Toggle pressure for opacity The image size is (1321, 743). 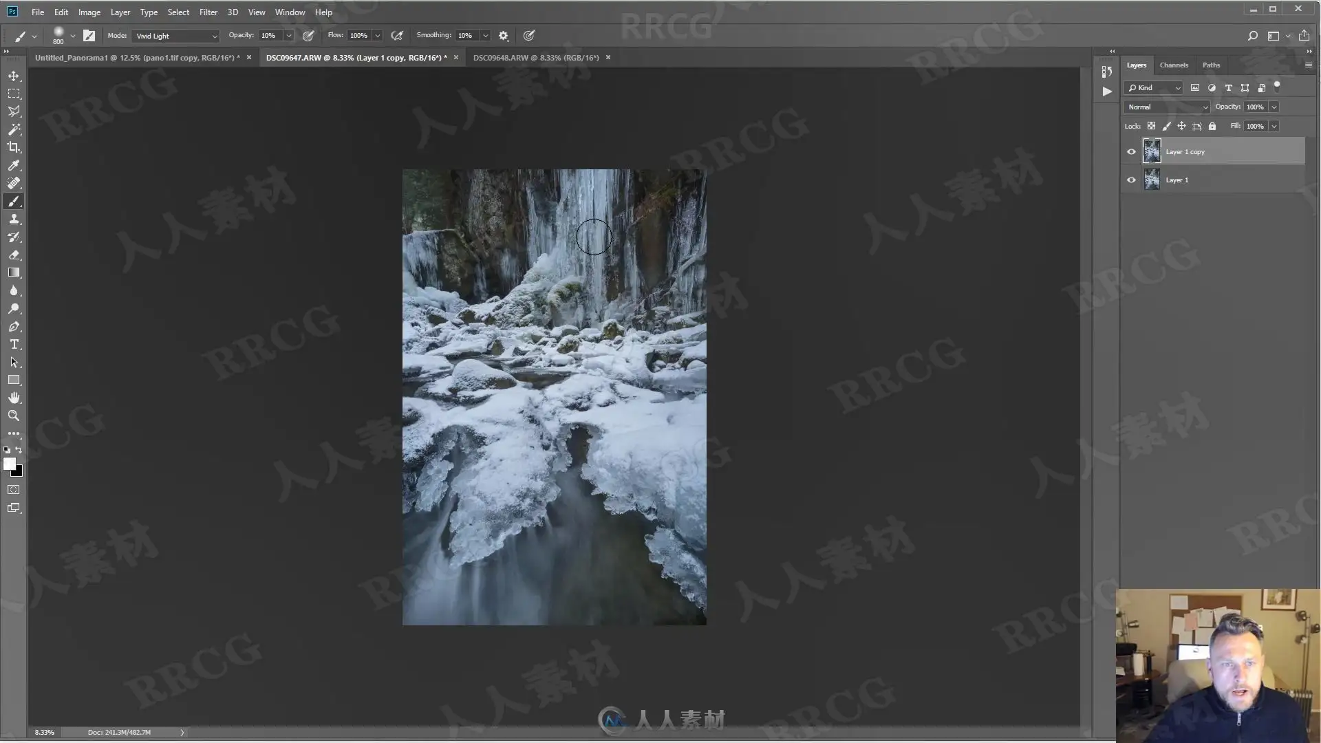coord(308,36)
